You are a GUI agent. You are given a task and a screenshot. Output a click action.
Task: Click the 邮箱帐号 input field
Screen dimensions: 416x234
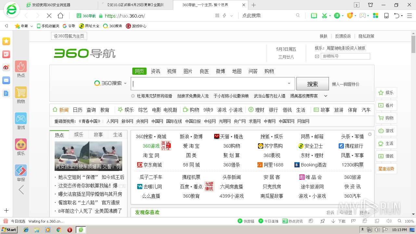[x=345, y=56]
